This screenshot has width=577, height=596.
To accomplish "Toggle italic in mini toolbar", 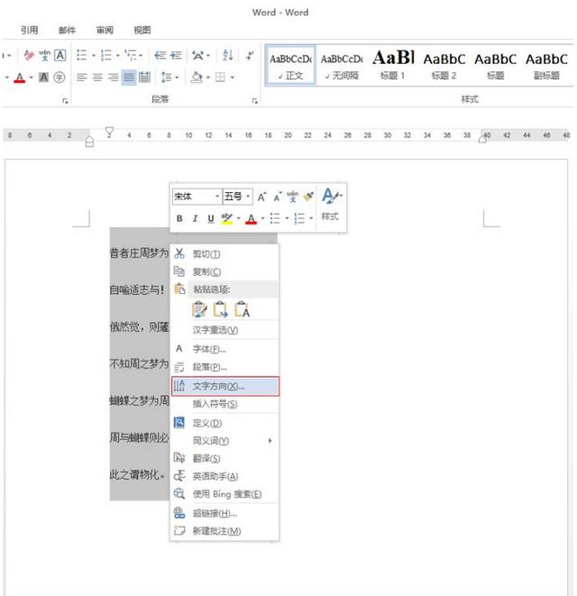I will [195, 218].
